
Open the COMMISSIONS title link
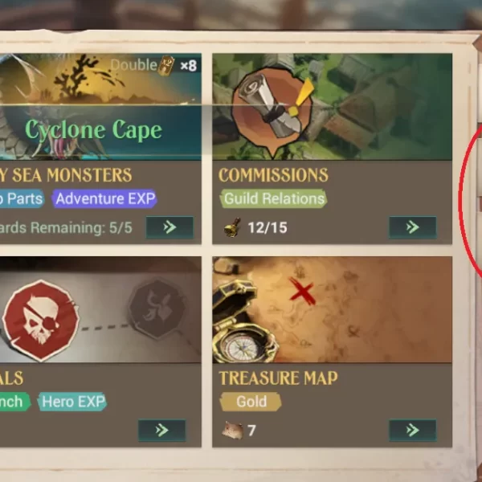(273, 175)
